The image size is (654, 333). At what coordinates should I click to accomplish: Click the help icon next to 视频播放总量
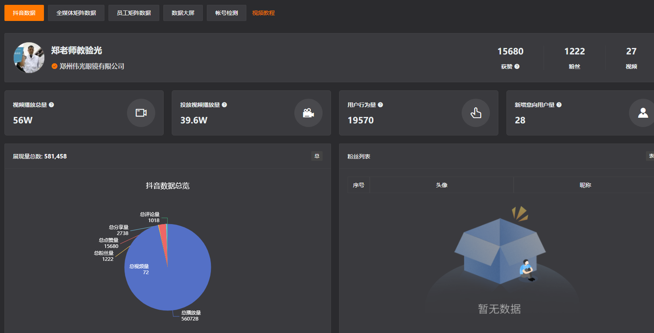[51, 105]
